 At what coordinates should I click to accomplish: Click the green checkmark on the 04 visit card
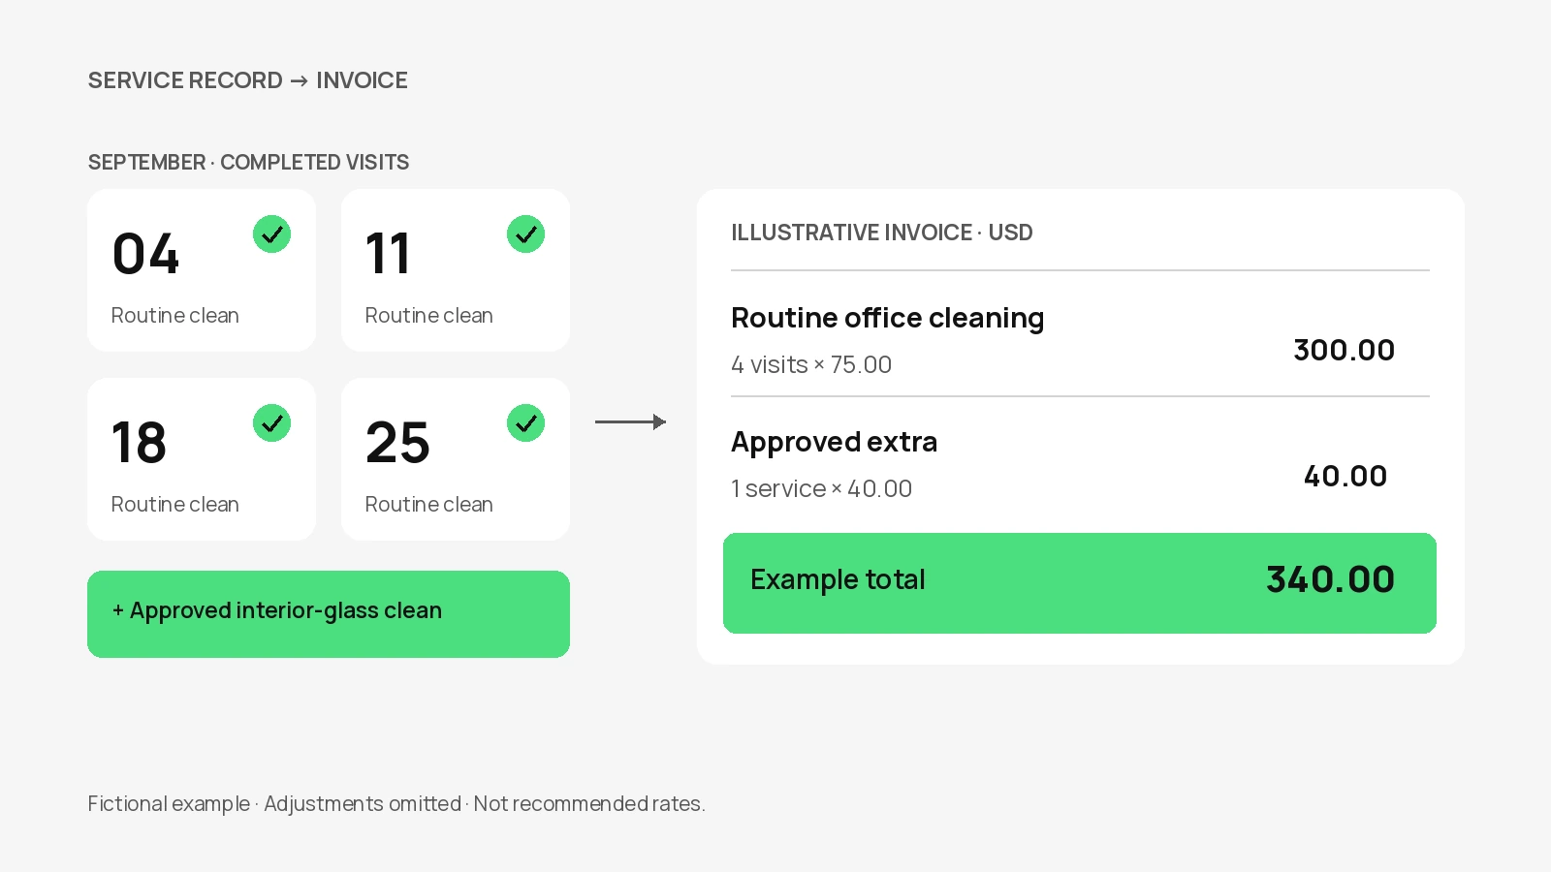coord(272,234)
